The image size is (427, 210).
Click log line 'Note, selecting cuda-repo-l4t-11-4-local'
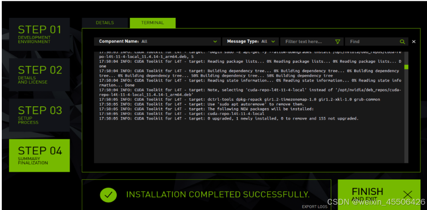point(250,92)
